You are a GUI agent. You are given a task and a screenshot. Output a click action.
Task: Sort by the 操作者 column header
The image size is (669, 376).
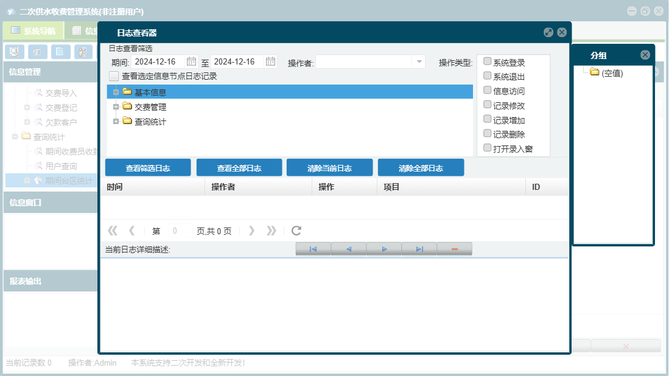[x=259, y=187]
